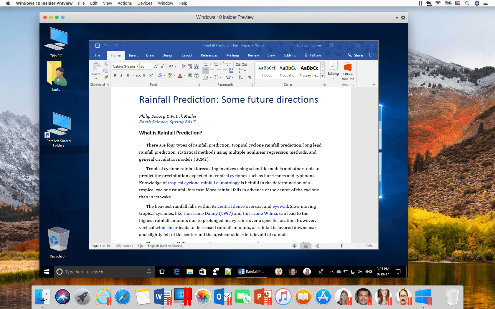Click the zoom slider handle
Viewport: 495px width, 309px height.
pyautogui.click(x=342, y=246)
